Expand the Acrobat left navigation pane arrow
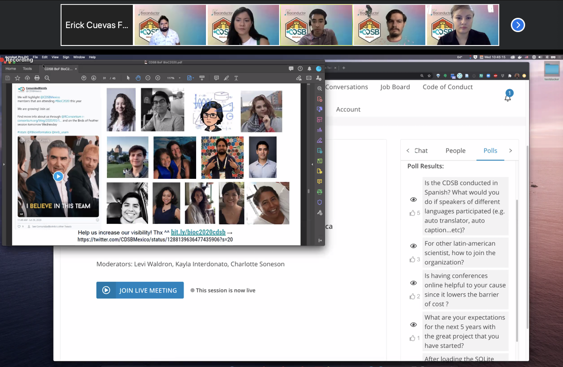Image resolution: width=563 pixels, height=367 pixels. pos(4,164)
